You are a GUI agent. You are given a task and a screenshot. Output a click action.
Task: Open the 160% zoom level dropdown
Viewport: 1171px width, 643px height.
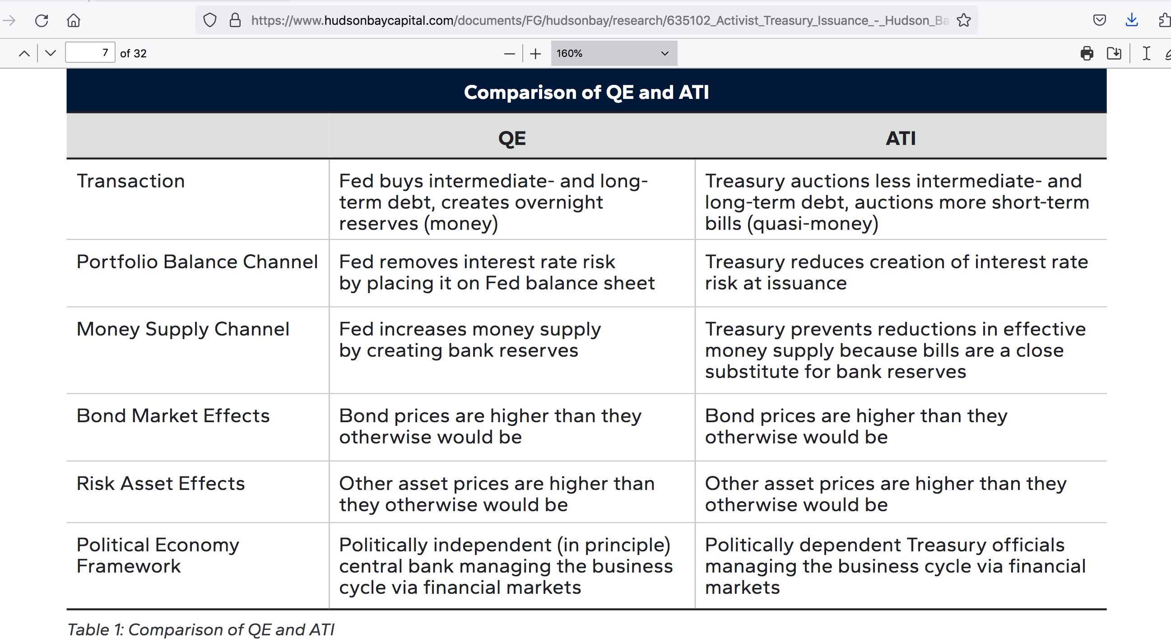pyautogui.click(x=613, y=53)
